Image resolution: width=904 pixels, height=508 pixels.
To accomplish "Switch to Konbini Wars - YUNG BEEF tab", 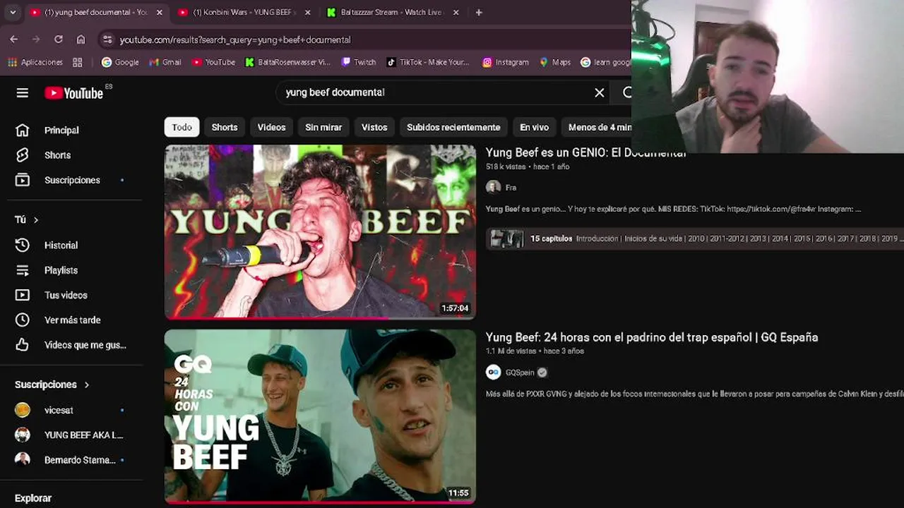I will point(242,13).
